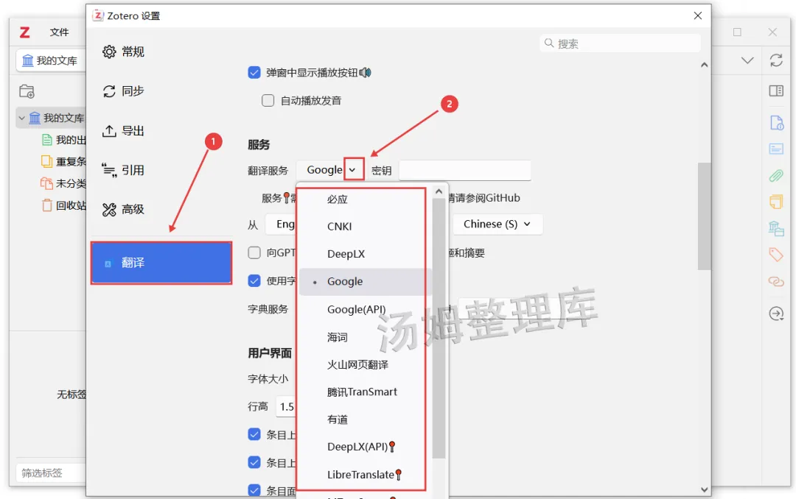Image resolution: width=796 pixels, height=499 pixels.
Task: Click settings pane scroll down arrow
Action: [704, 489]
